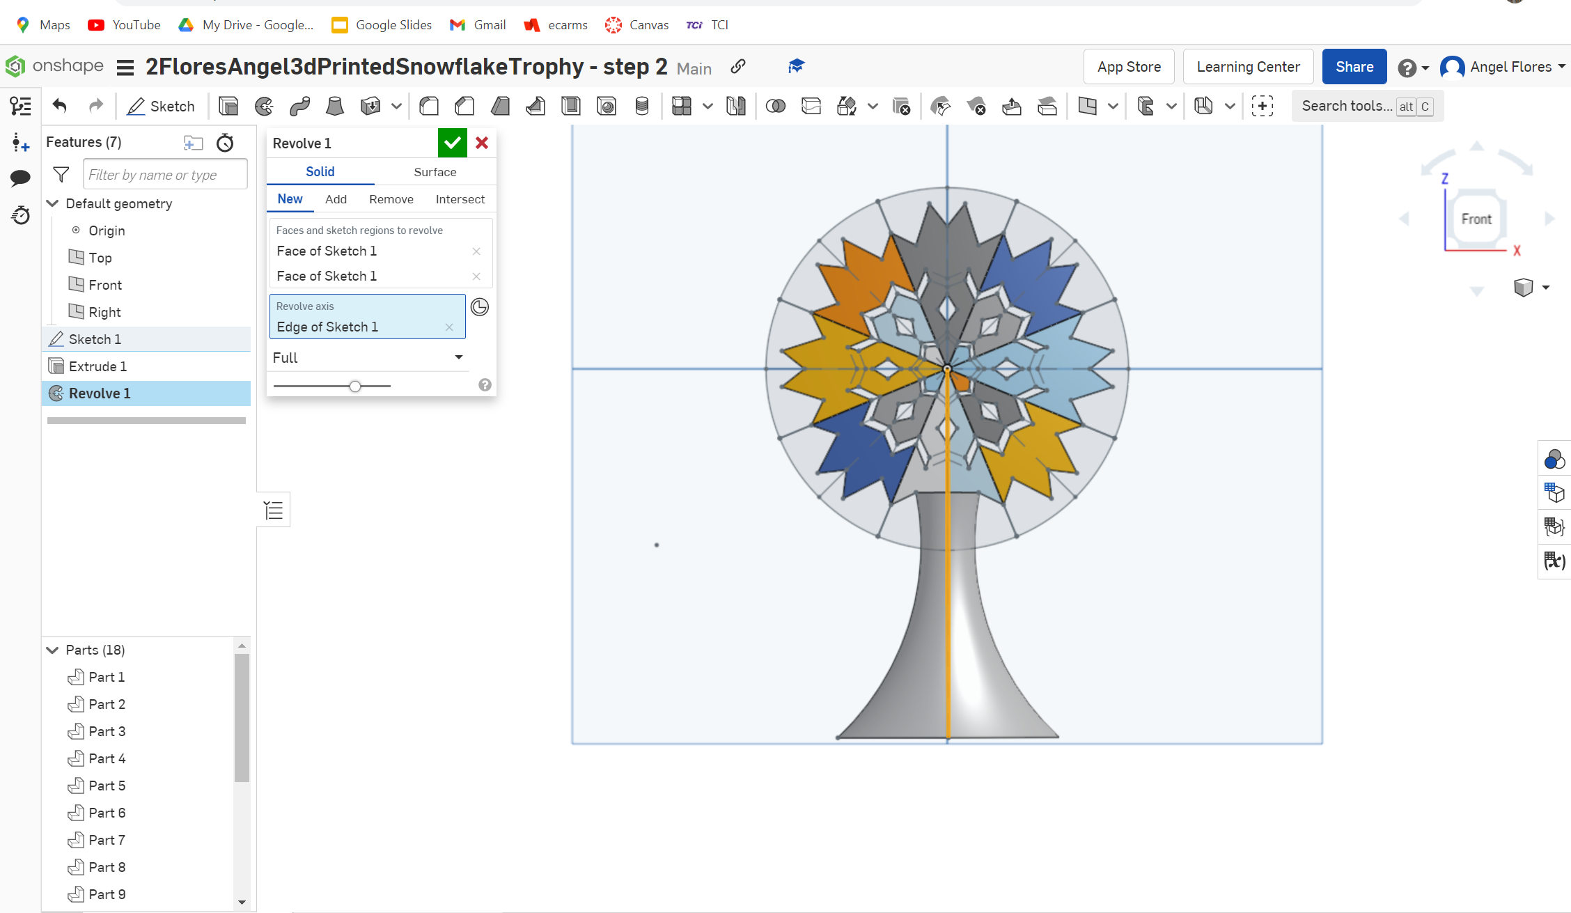Switch to the Surface tab in Revolve dialog
Screen dimensions: 1571x913
tap(435, 171)
